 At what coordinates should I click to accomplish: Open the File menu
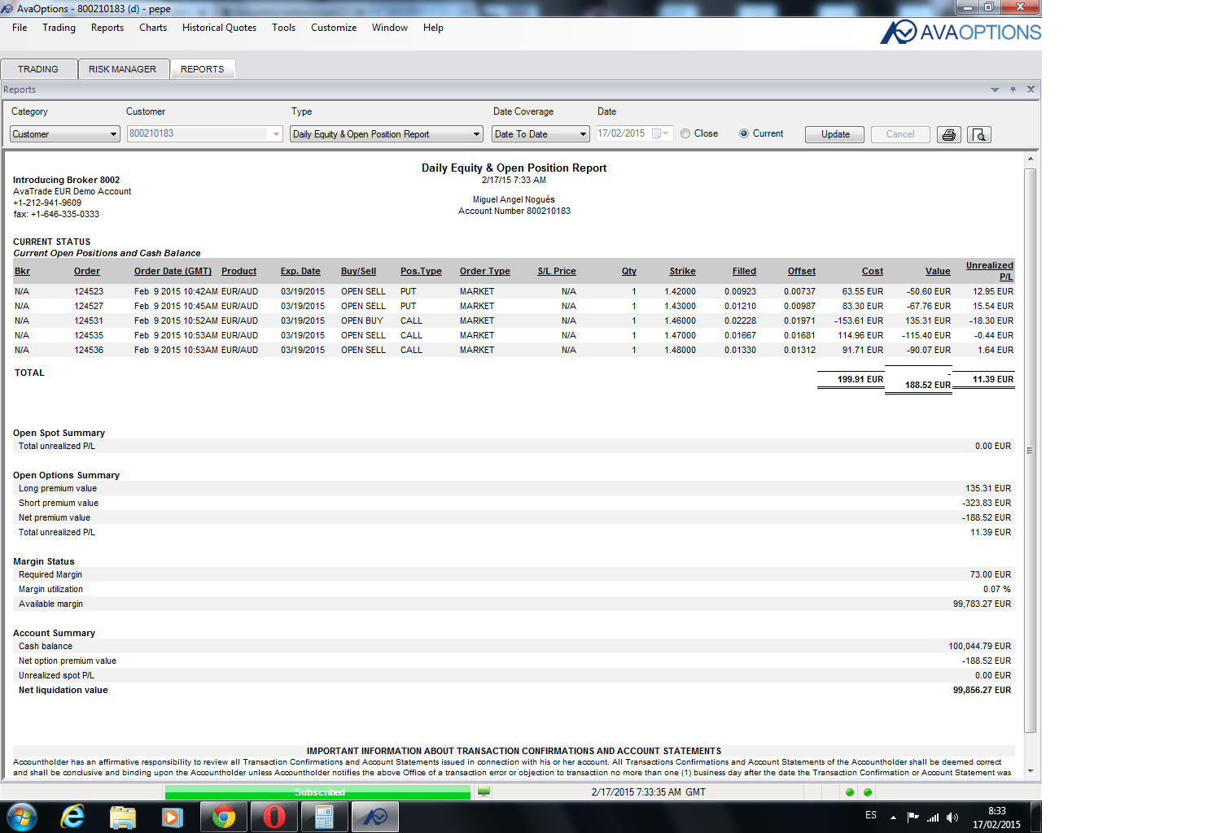[x=20, y=28]
